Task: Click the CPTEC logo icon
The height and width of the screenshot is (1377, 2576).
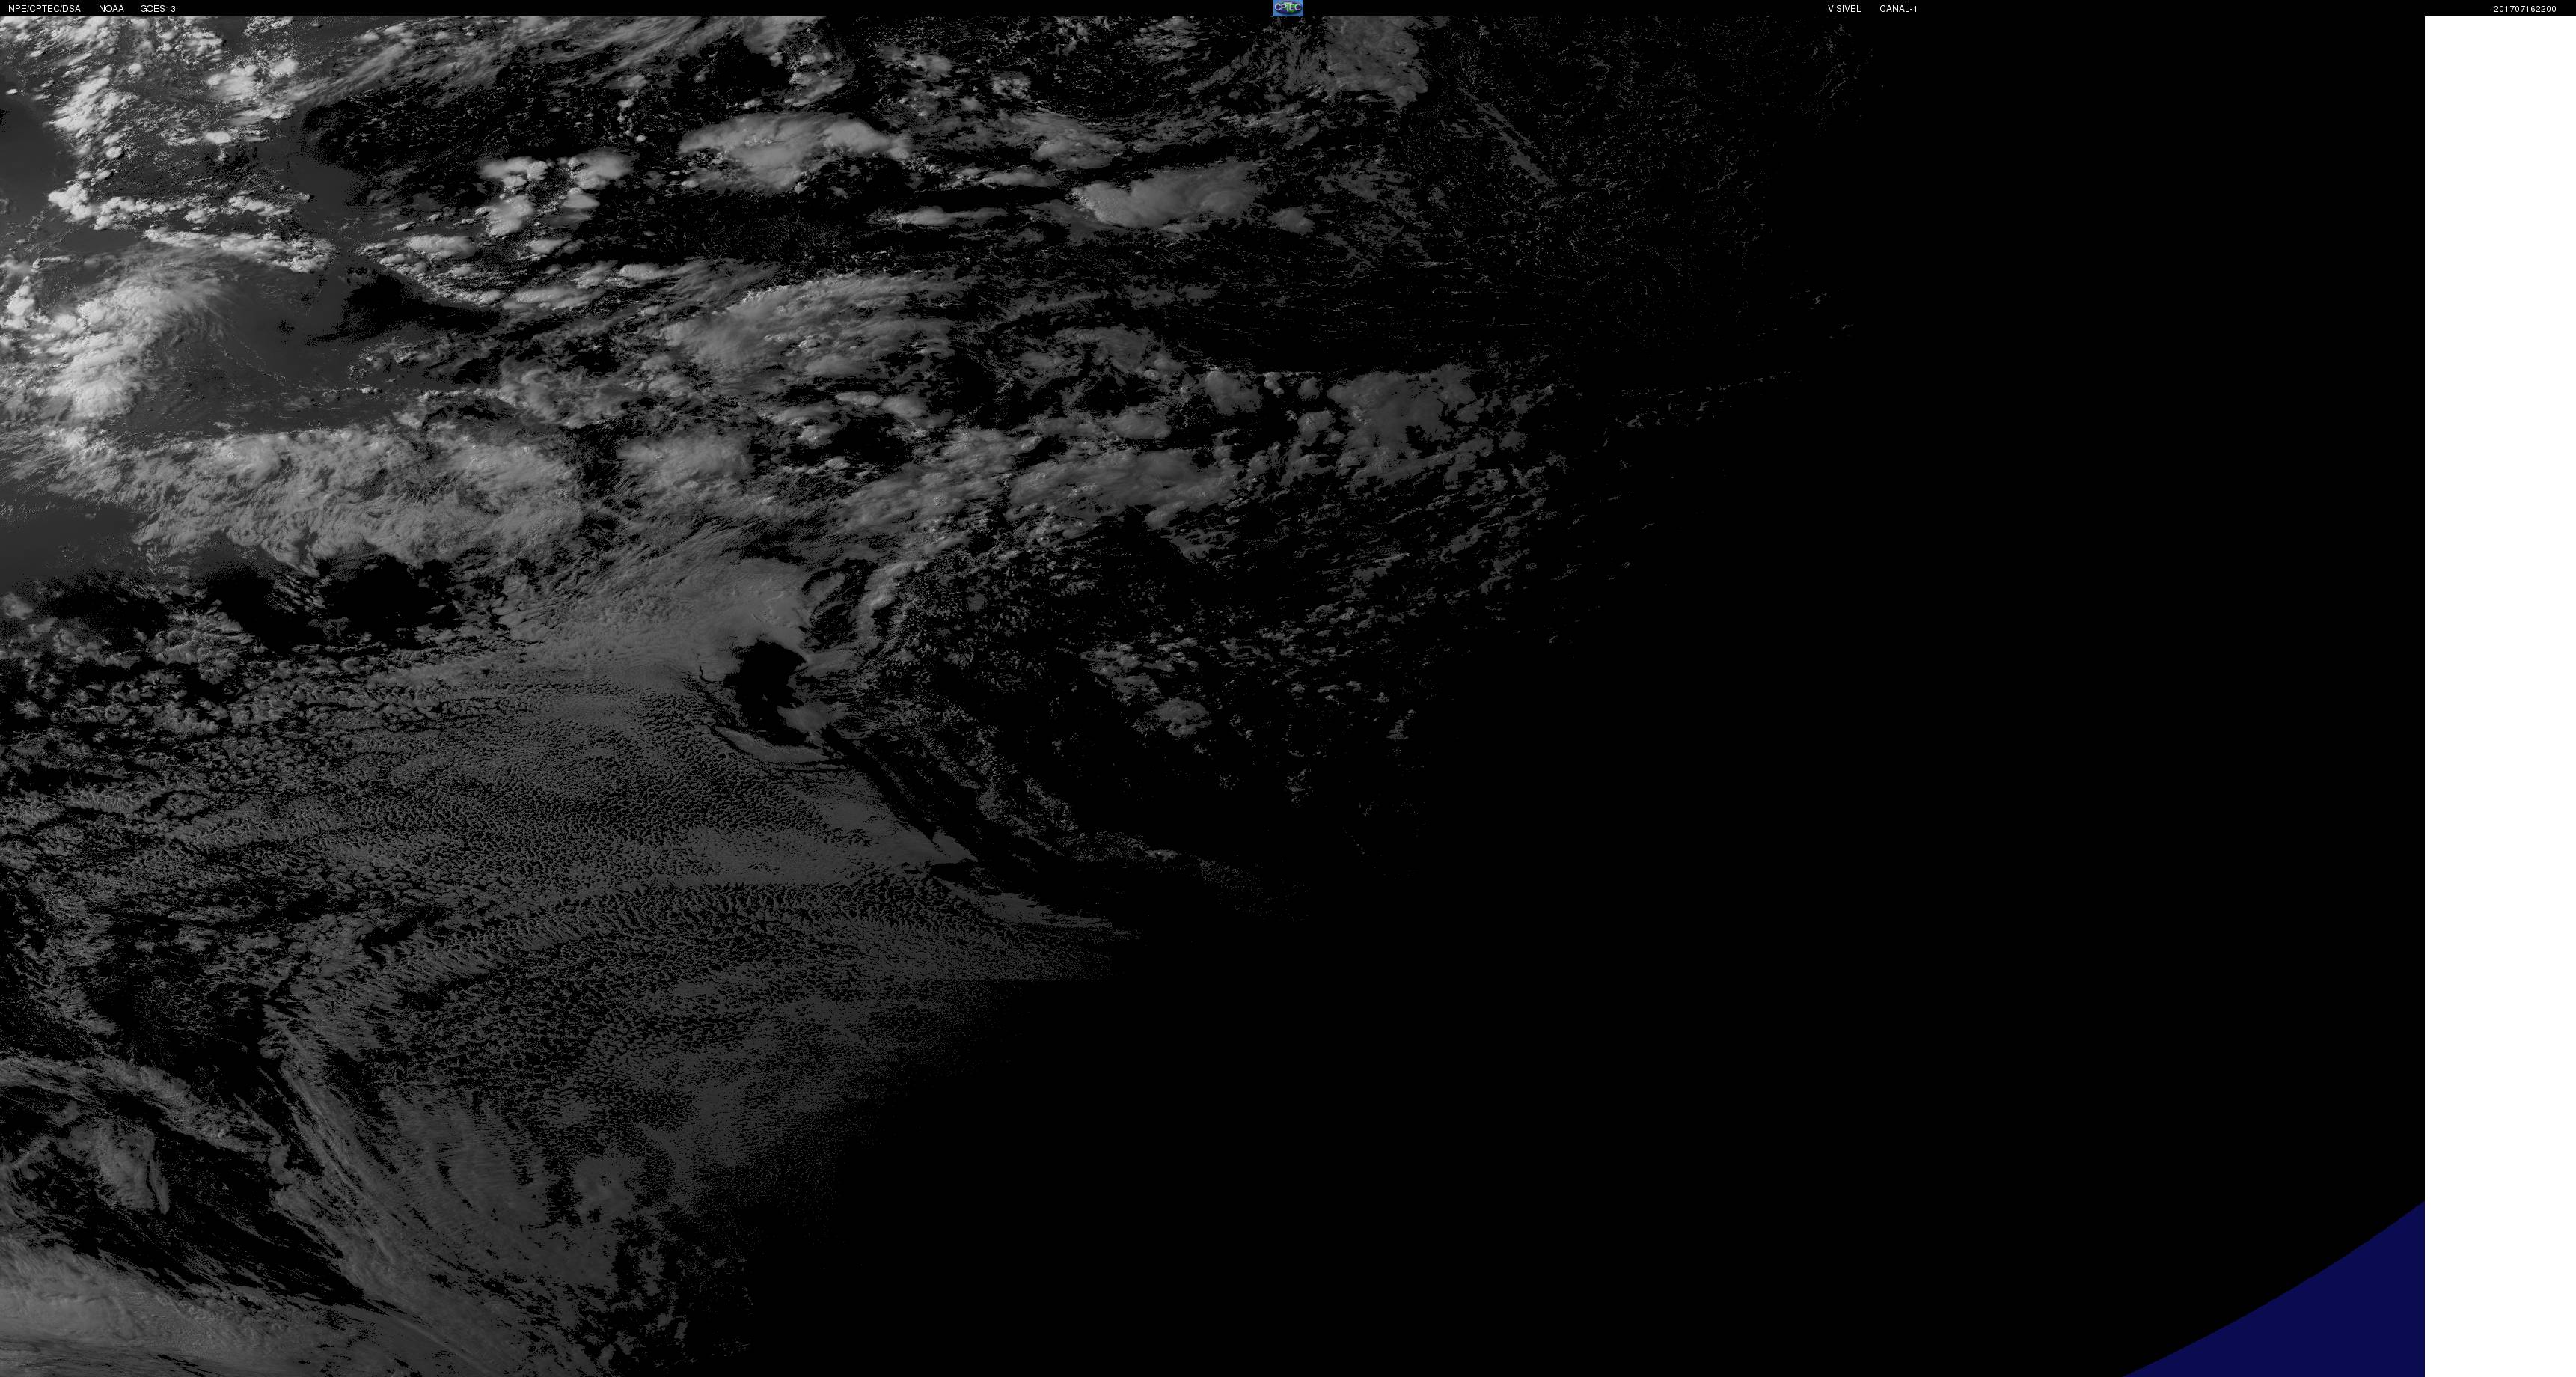Action: point(1287,8)
